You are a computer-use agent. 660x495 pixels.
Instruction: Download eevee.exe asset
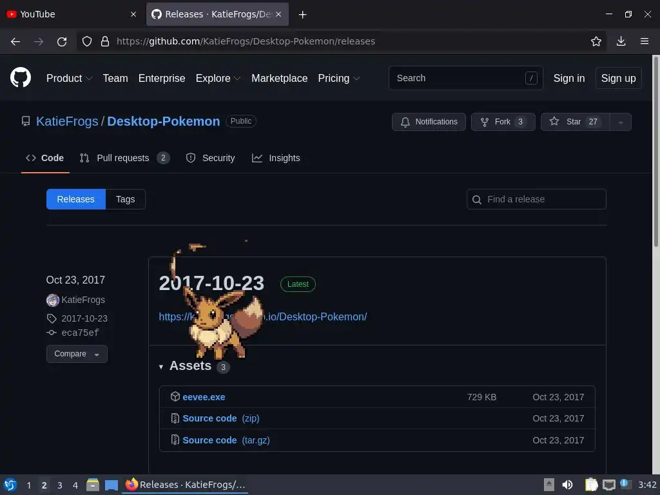[204, 397]
